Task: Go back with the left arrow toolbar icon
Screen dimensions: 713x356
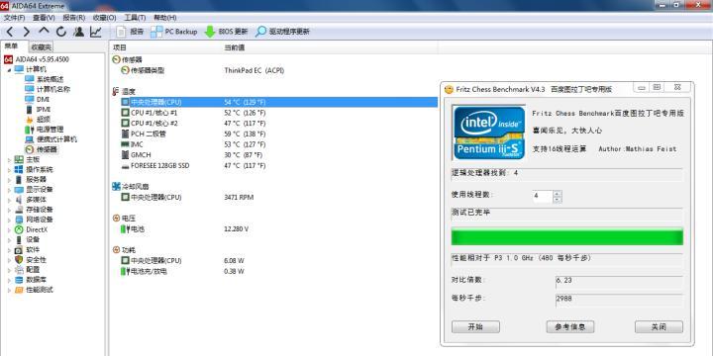Action: coord(10,32)
